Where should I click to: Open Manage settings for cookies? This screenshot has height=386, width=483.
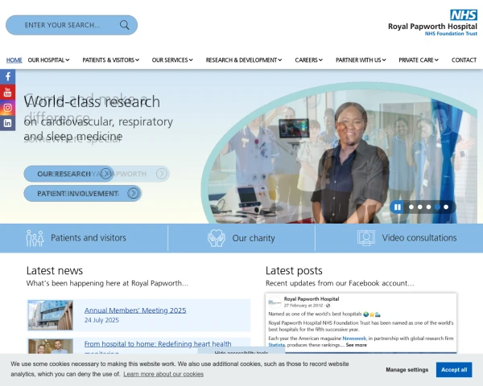pos(407,370)
